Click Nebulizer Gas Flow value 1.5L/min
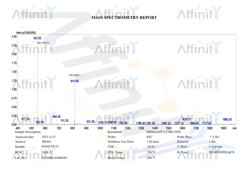The width and height of the screenshot is (248, 176). [153, 141]
